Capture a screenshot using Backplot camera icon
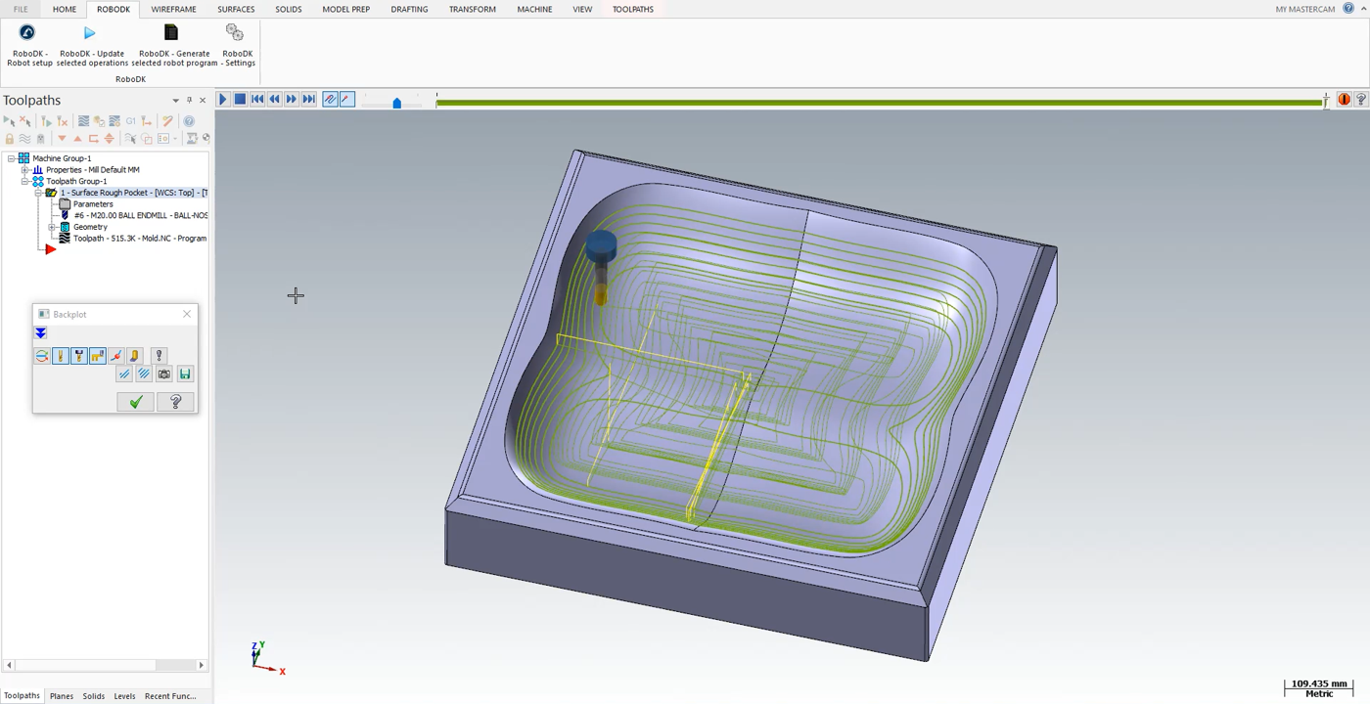The height and width of the screenshot is (704, 1370). click(x=164, y=374)
